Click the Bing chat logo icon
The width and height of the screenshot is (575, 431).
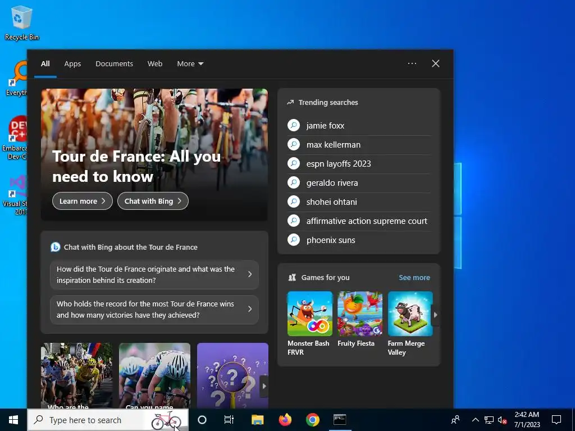pyautogui.click(x=56, y=247)
